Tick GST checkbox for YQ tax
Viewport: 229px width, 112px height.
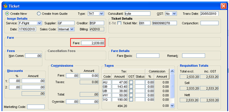click(x=131, y=100)
